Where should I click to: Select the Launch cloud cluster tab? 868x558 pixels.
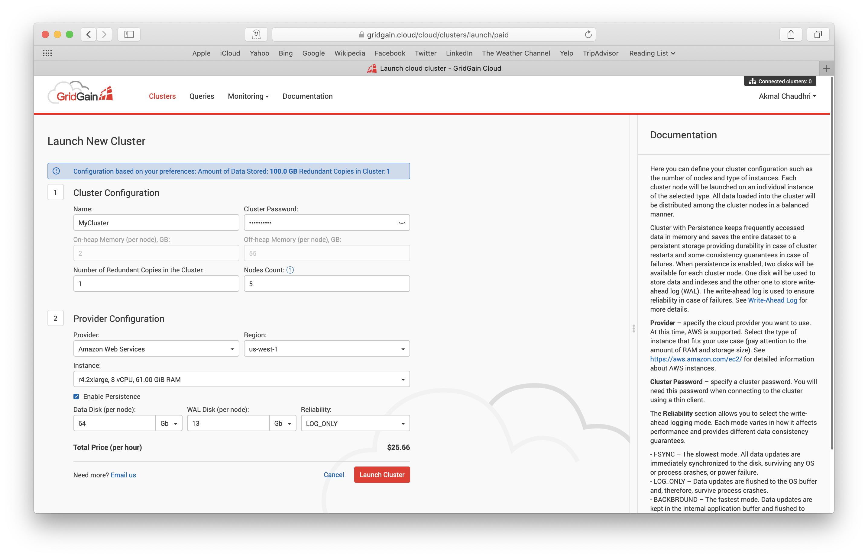434,69
